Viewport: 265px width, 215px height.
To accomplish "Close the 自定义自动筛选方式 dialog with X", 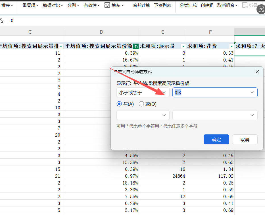I will pyautogui.click(x=257, y=72).
